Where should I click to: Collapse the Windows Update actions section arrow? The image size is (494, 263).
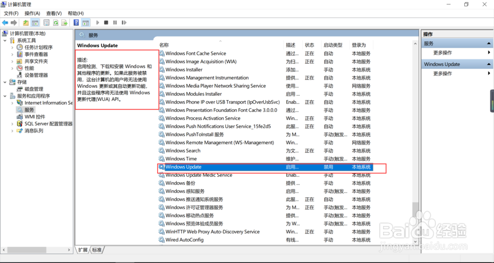coord(489,64)
